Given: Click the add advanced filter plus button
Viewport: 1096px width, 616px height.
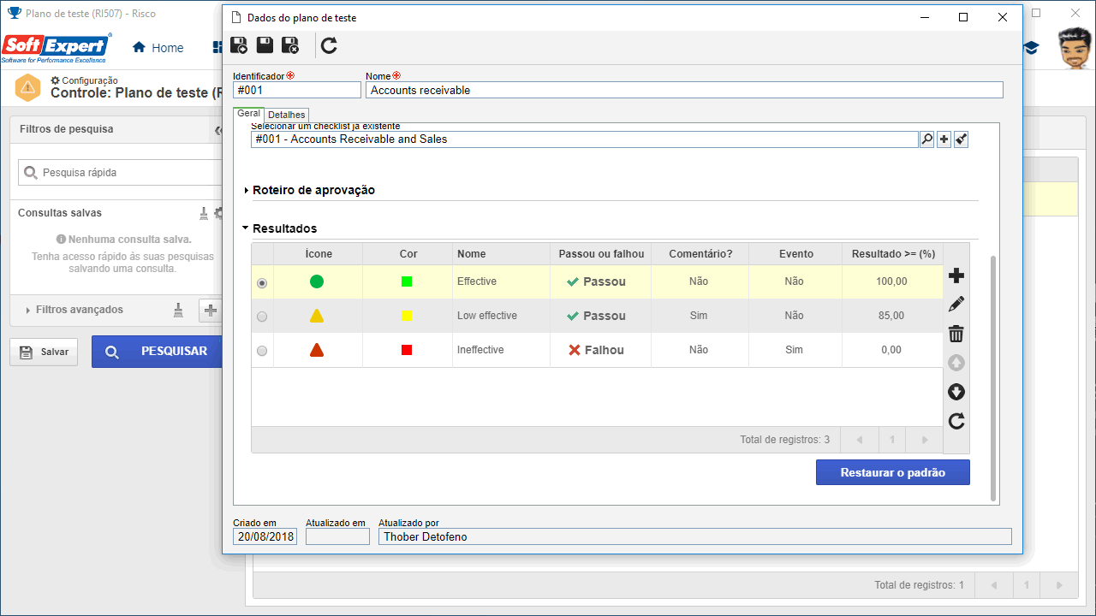Looking at the screenshot, I should click(210, 310).
